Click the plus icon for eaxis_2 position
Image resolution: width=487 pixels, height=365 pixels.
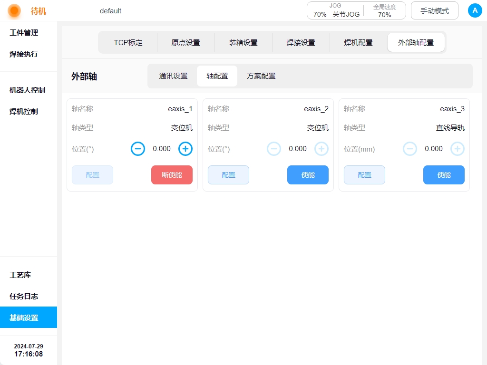pyautogui.click(x=321, y=149)
